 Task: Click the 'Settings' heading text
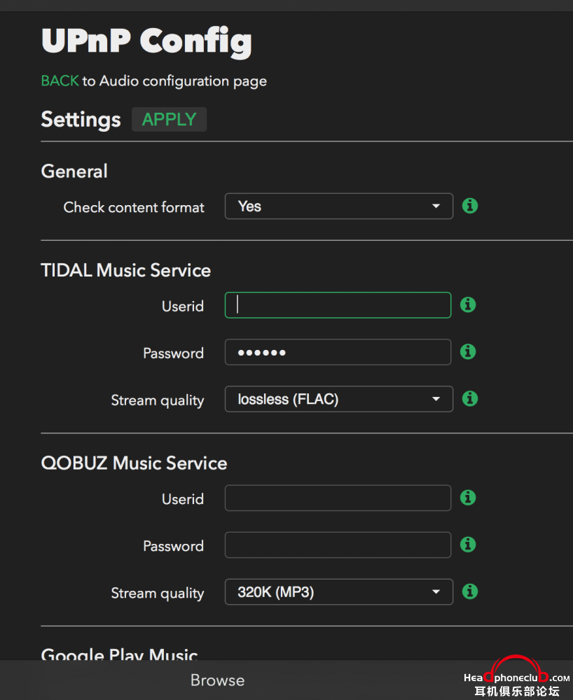(x=81, y=120)
